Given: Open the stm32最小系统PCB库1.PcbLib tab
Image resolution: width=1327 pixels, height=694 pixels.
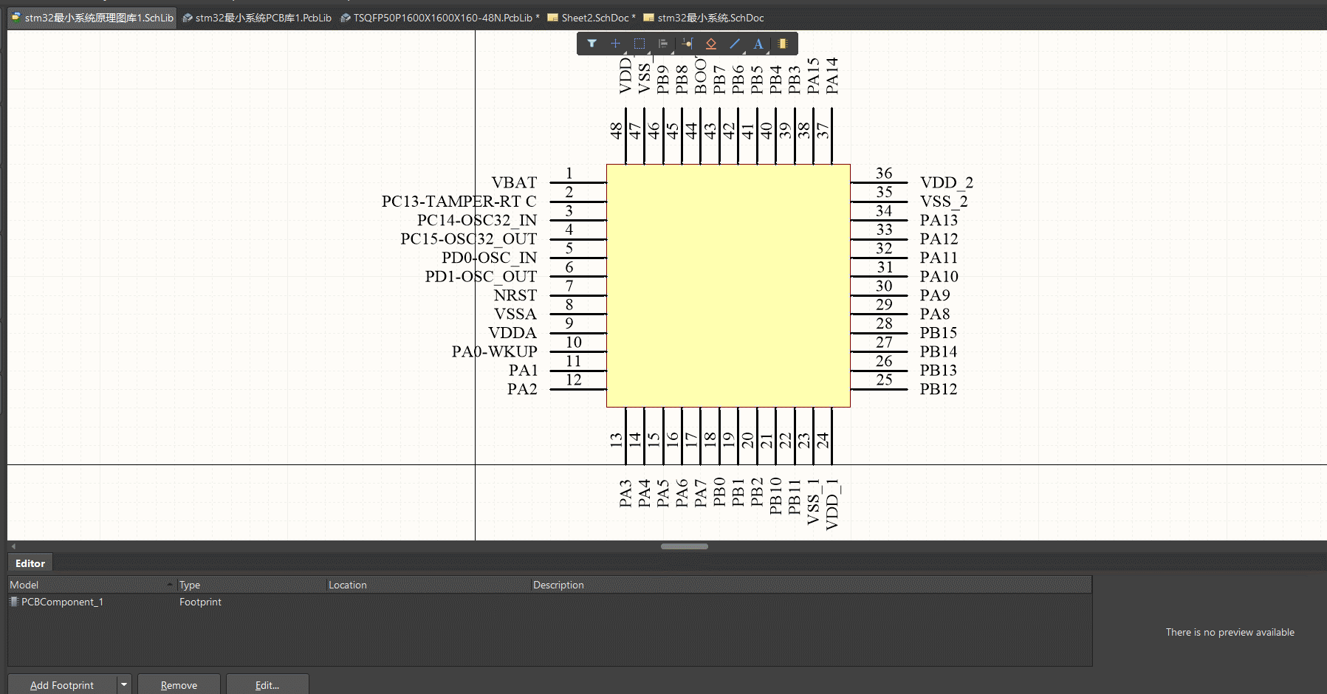Looking at the screenshot, I should tap(257, 18).
